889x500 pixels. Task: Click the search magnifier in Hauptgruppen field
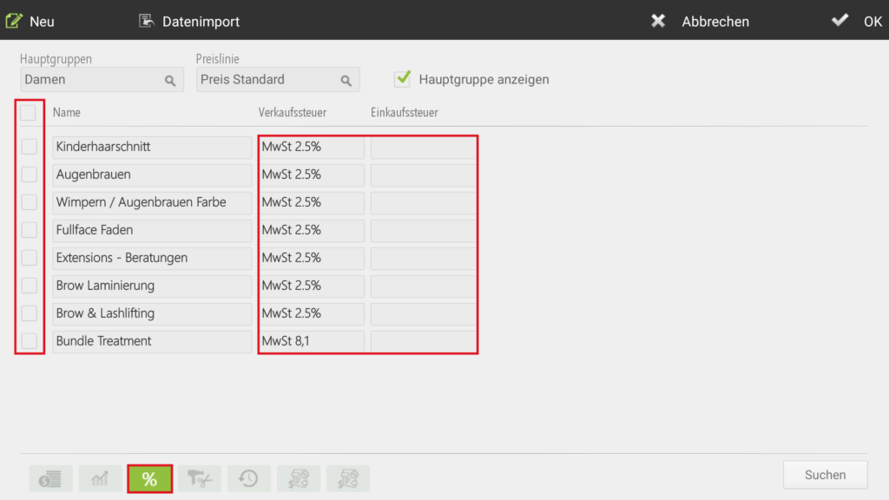click(x=170, y=81)
